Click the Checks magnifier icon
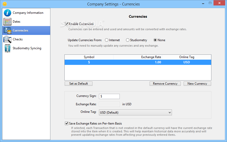 [x=7, y=39]
